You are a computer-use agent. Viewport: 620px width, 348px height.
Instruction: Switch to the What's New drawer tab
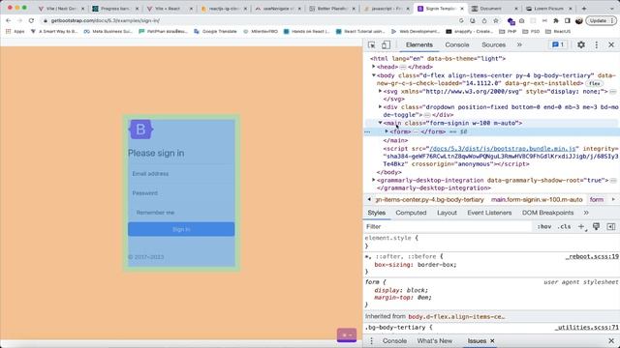point(434,341)
